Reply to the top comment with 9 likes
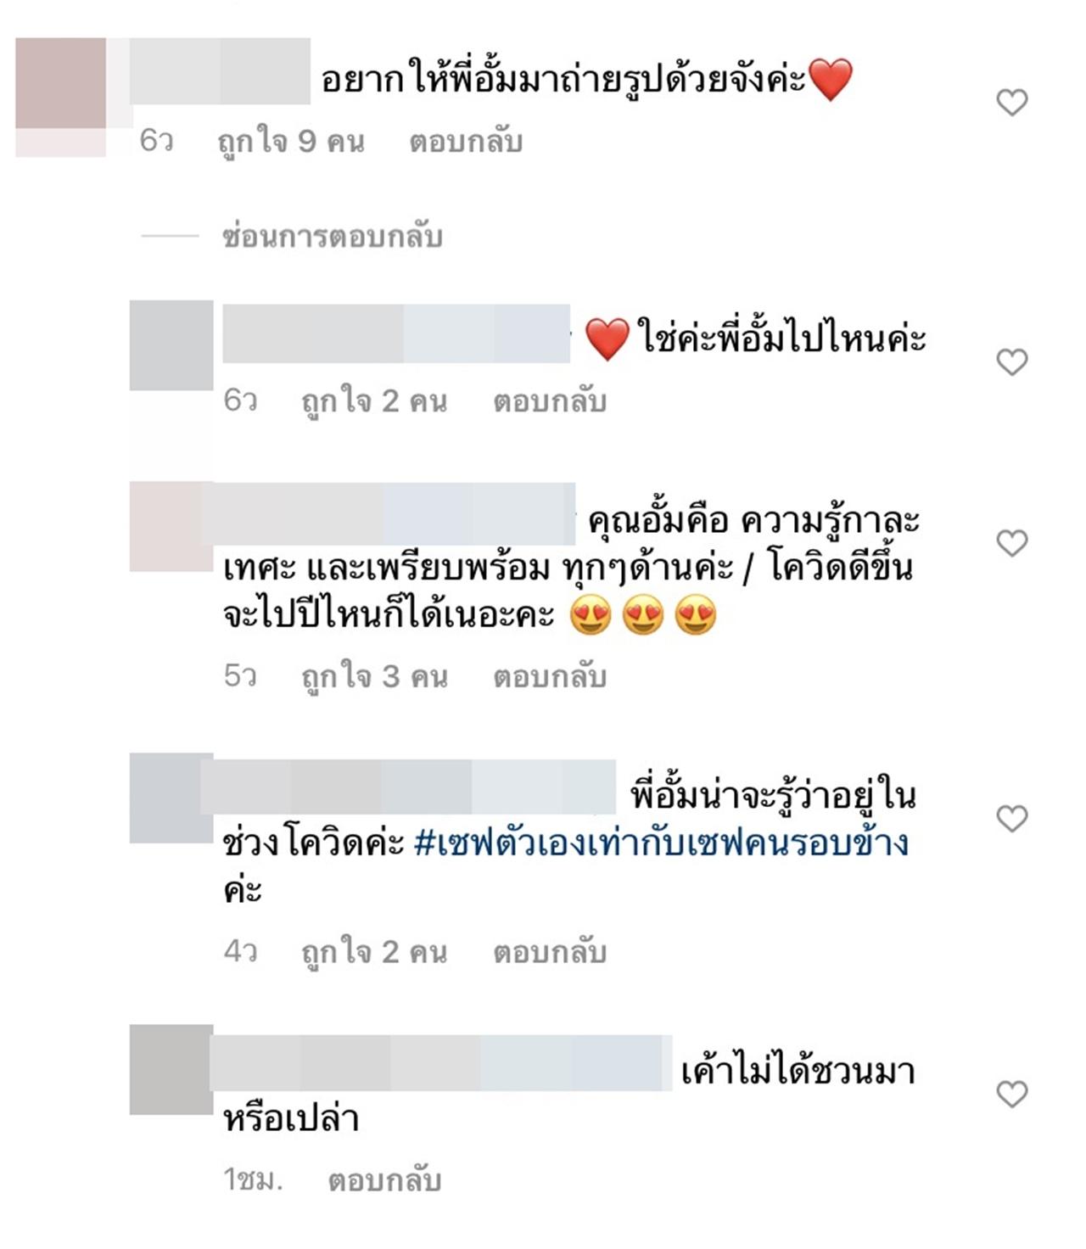 (x=466, y=142)
